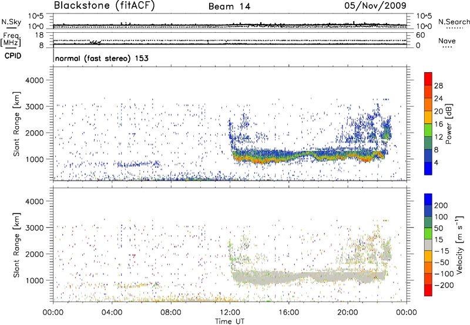Image resolution: width=470 pixels, height=325 pixels.
Task: Click the "16:00" time tick label
Action: 288,313
